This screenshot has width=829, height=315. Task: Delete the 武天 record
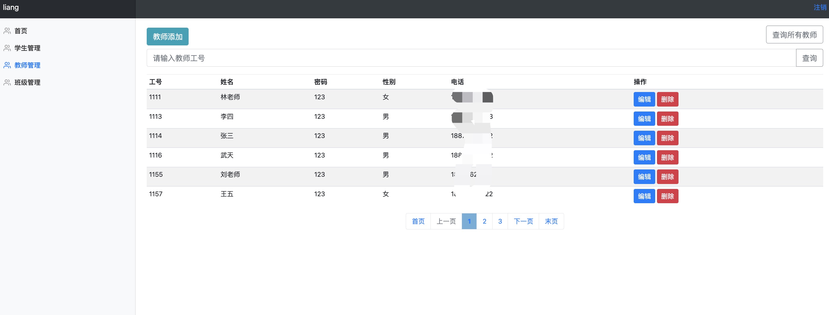[x=667, y=158]
